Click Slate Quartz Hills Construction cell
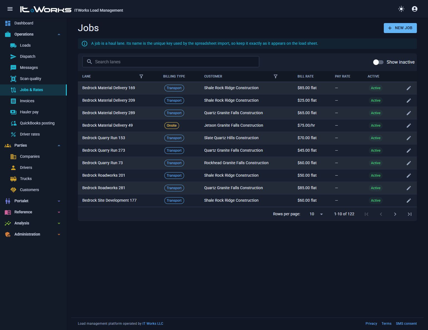 [x=231, y=138]
